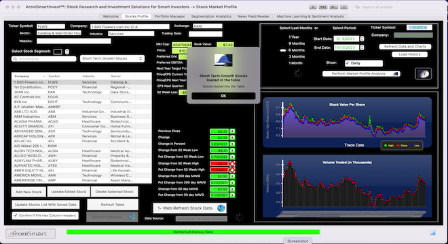Toggle Confirm If File Has Column Headers checkbox

pos(16,216)
